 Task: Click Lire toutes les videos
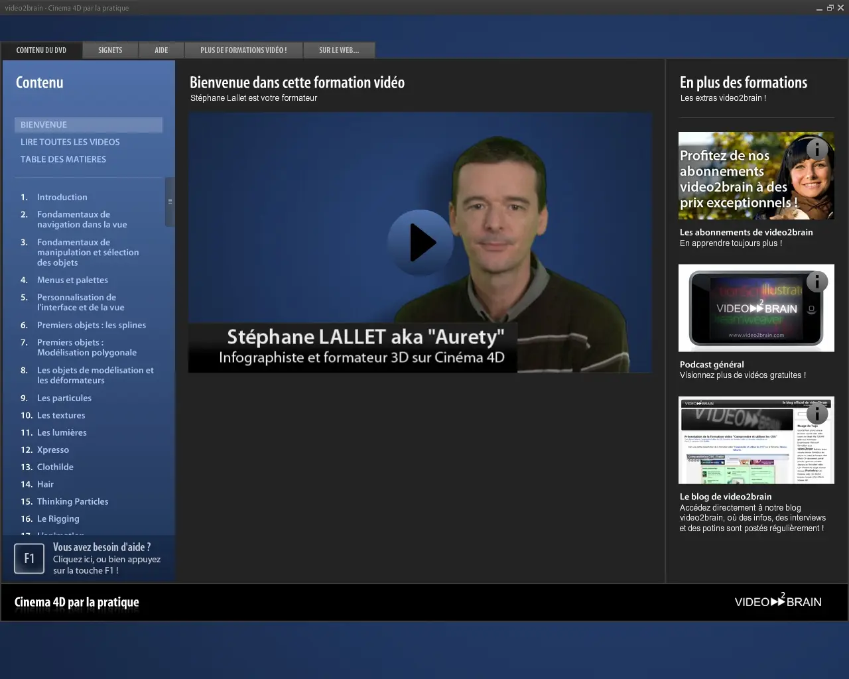pos(70,142)
